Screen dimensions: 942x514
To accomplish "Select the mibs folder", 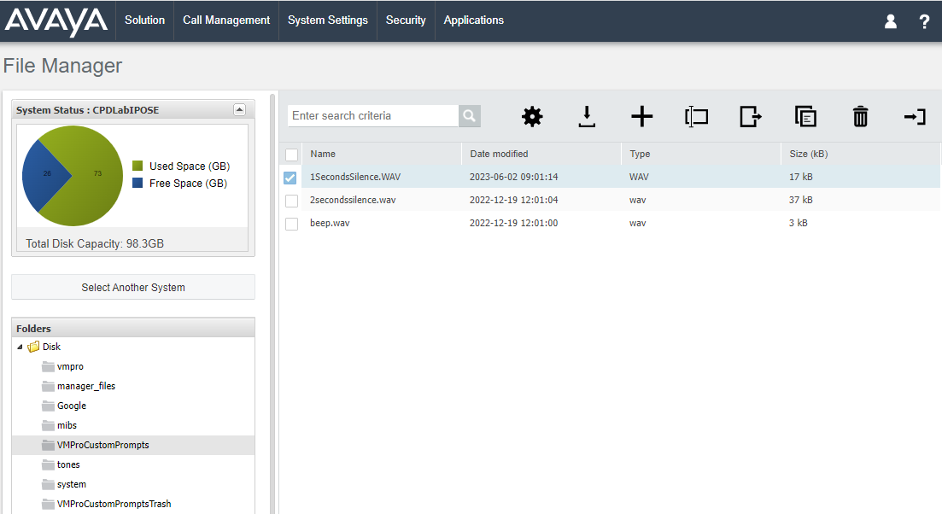I will (x=67, y=425).
